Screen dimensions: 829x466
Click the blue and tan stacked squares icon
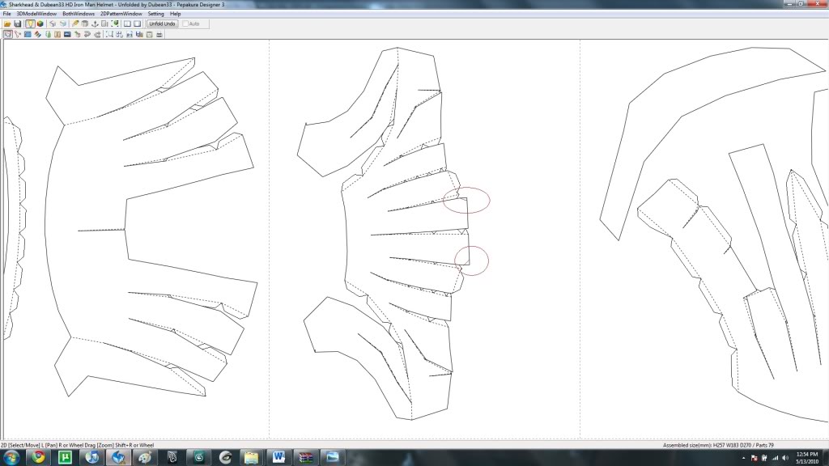point(139,34)
